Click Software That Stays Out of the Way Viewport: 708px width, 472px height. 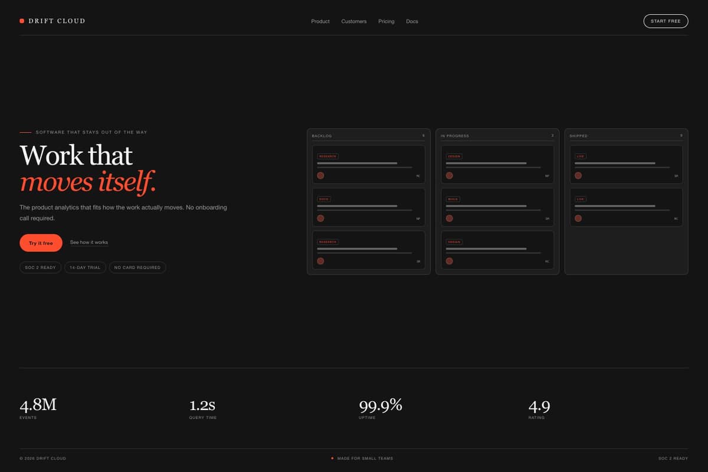tap(91, 132)
